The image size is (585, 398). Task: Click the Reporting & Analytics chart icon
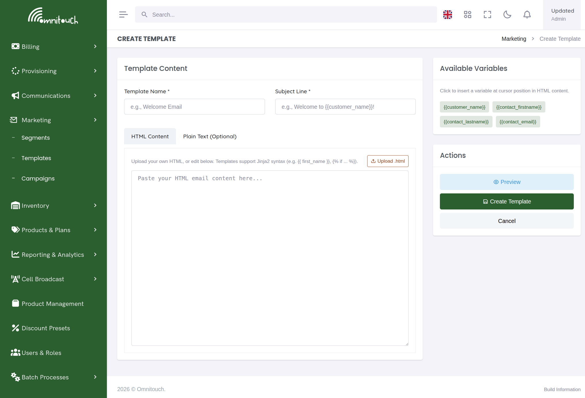pos(15,254)
